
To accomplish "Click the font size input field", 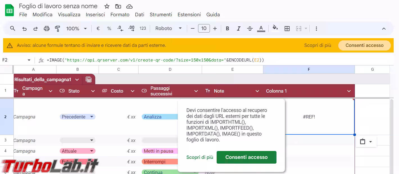I will (x=204, y=29).
